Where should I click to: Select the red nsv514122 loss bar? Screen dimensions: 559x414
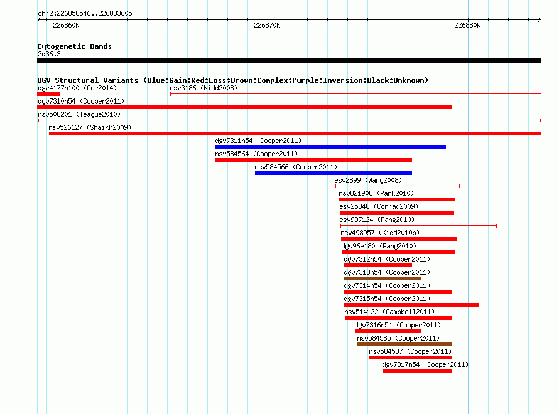(398, 318)
